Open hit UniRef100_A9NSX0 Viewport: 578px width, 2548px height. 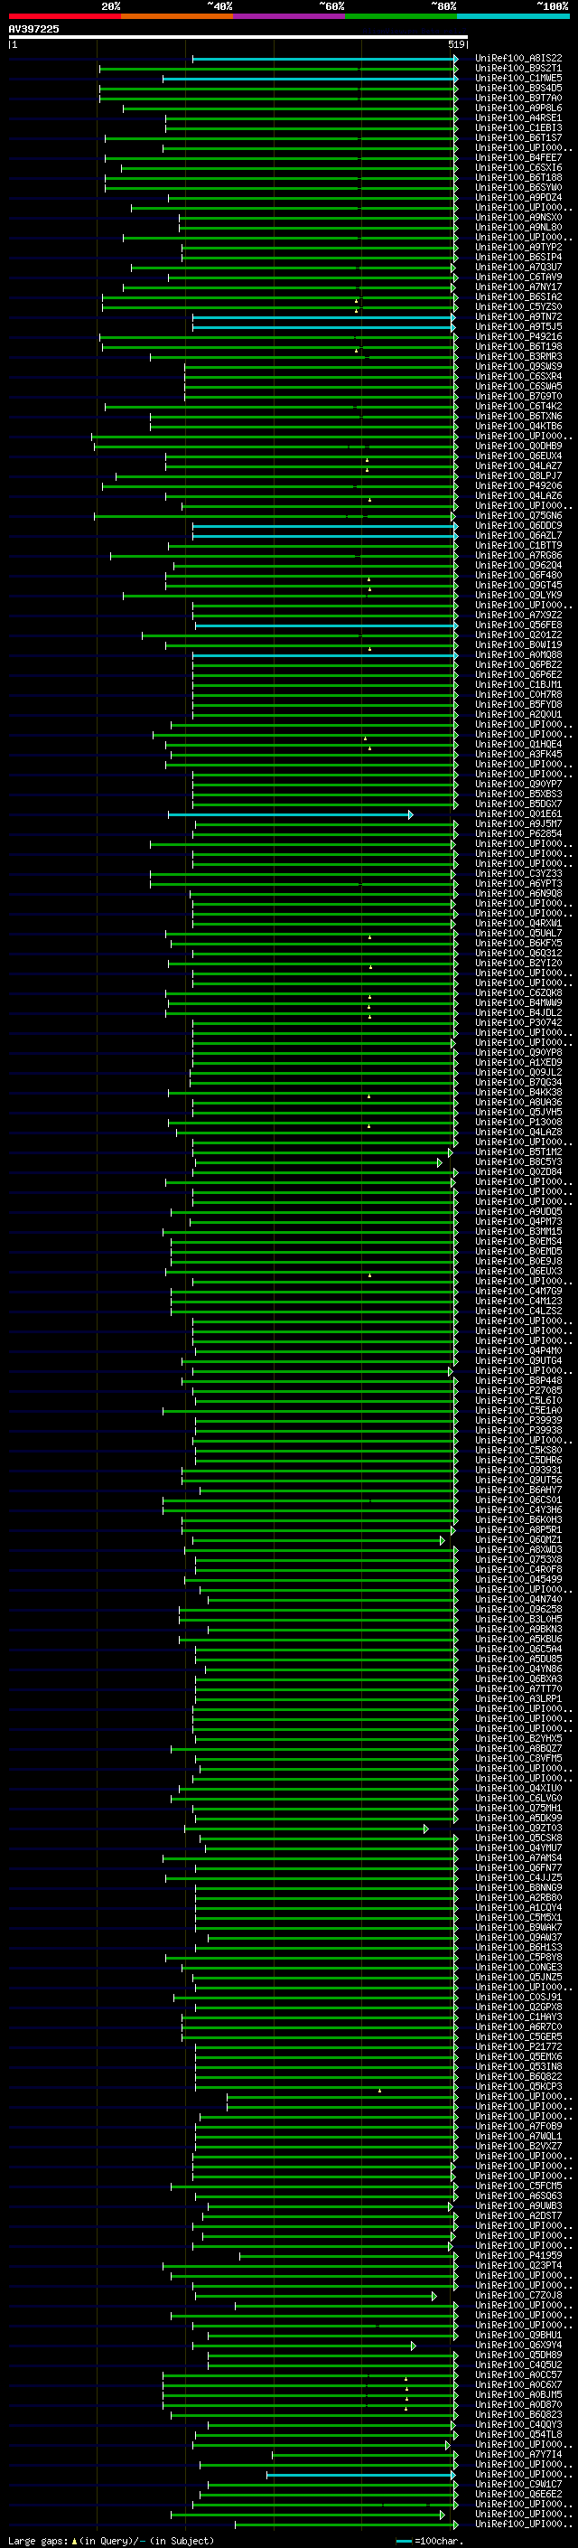[x=518, y=218]
